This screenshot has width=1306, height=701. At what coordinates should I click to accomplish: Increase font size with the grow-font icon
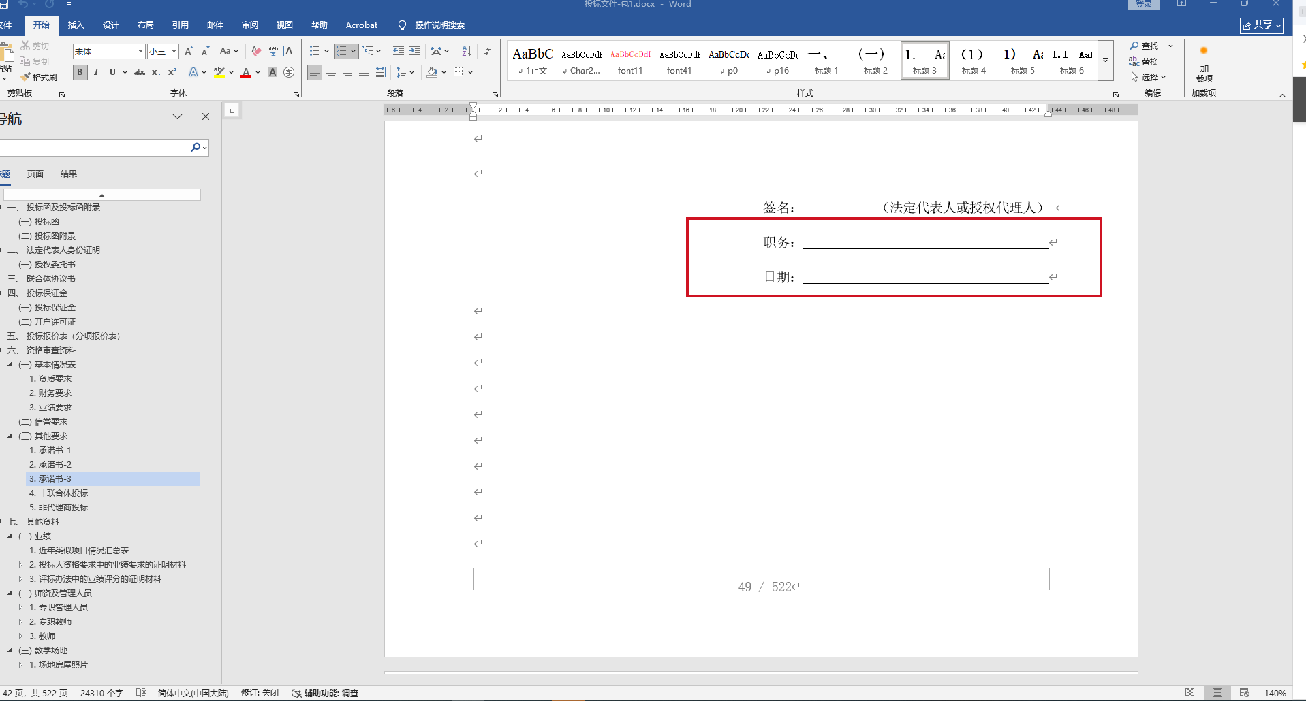[189, 51]
